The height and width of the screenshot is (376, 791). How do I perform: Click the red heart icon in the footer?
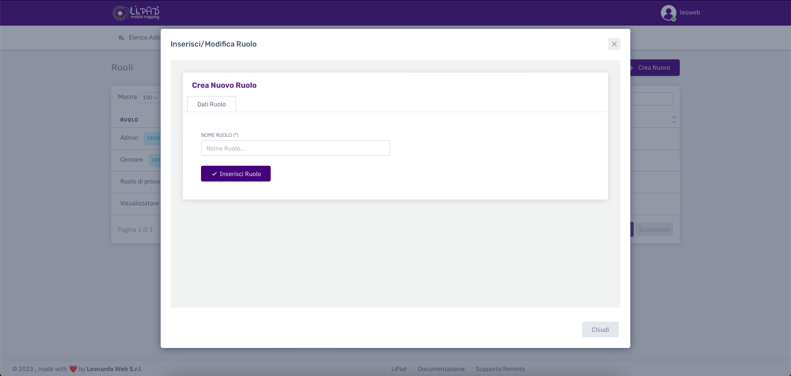(73, 369)
